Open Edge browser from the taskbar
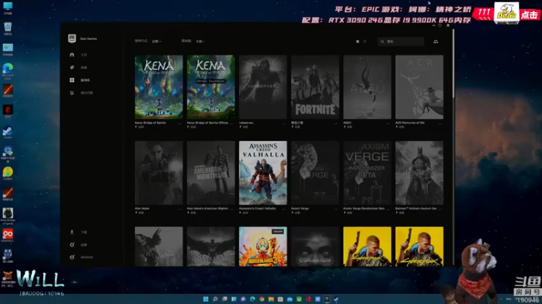The width and height of the screenshot is (542, 304). click(x=252, y=299)
